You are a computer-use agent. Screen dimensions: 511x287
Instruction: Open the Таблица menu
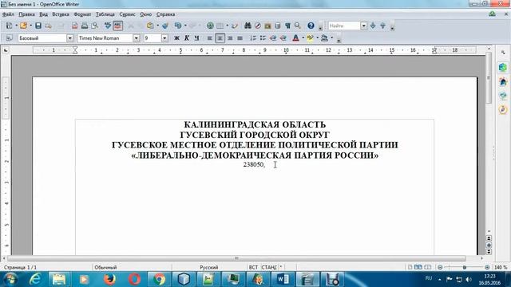click(x=105, y=14)
